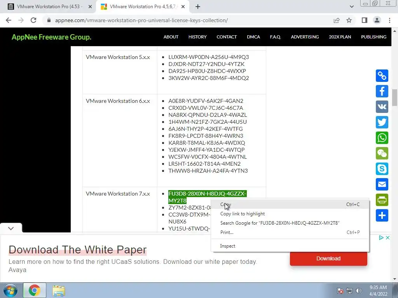Click the green print share icon
The height and width of the screenshot is (298, 398).
pos(382,200)
